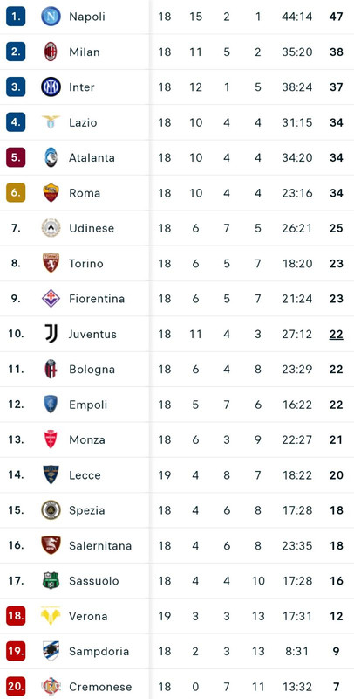The height and width of the screenshot is (699, 354).
Task: Click the Roma wolf crest
Action: (x=51, y=192)
